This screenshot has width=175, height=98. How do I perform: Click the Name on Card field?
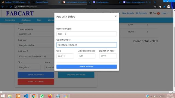point(86,34)
